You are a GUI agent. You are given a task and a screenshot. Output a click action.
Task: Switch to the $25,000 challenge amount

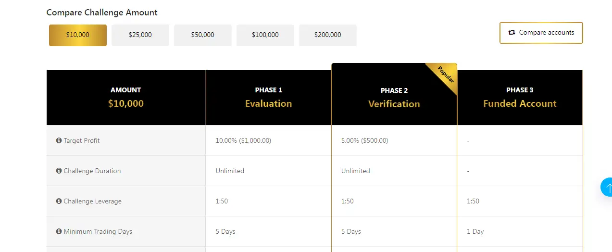pyautogui.click(x=140, y=35)
